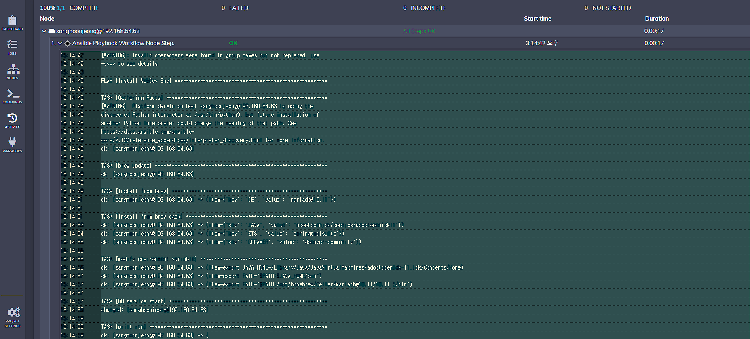Image resolution: width=750 pixels, height=339 pixels.
Task: Click Ansible Playbook Workflow Node Step label
Action: click(123, 43)
